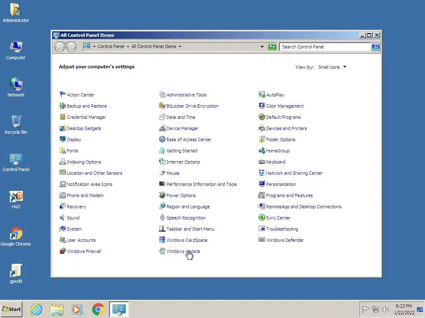Click the All Control Panel Items breadcrumb

tap(154, 46)
